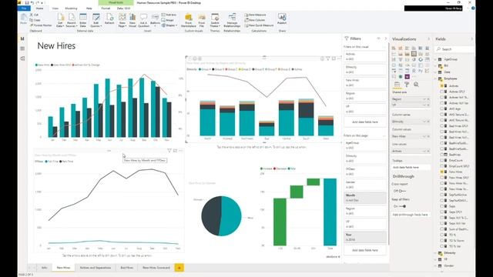This screenshot has height=277, width=493.
Task: Click the Search box in Fields pane
Action: 454,49
